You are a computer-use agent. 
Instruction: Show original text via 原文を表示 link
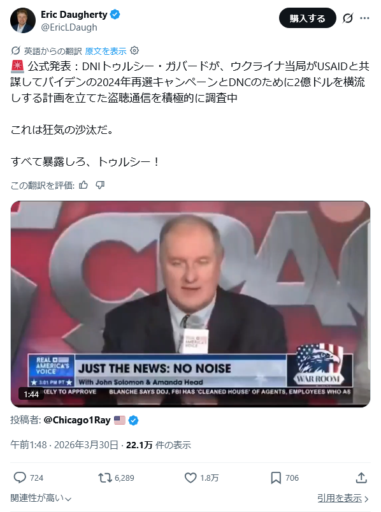click(105, 51)
